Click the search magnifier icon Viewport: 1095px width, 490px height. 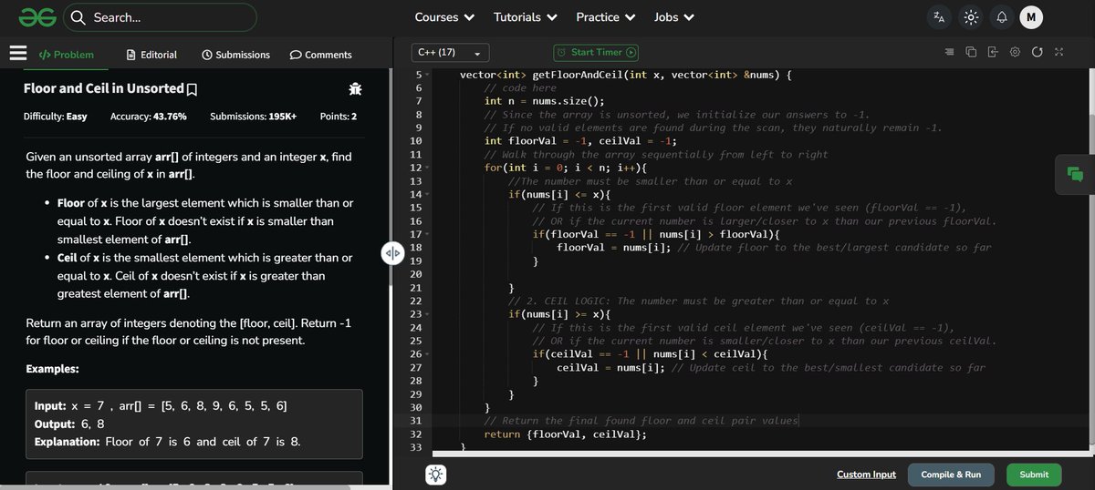point(78,16)
